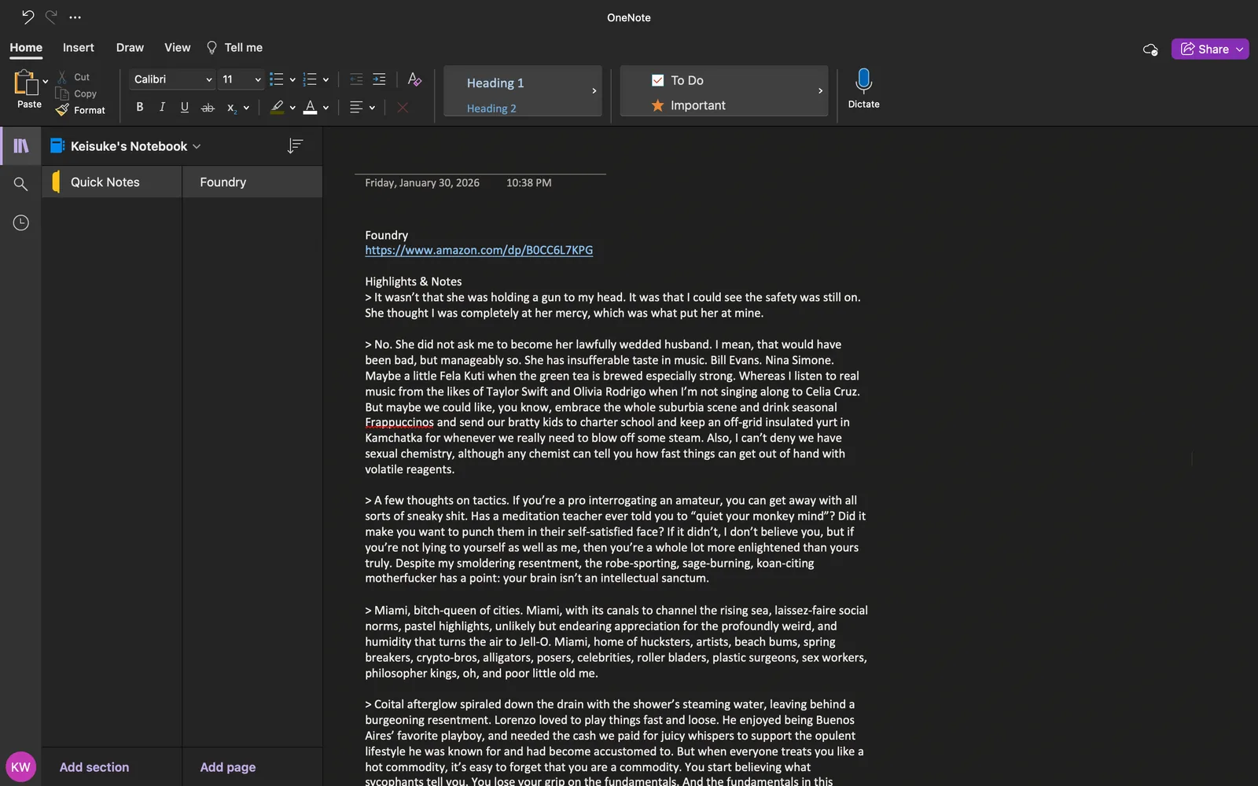1258x786 pixels.
Task: Apply the font color
Action: 311,108
